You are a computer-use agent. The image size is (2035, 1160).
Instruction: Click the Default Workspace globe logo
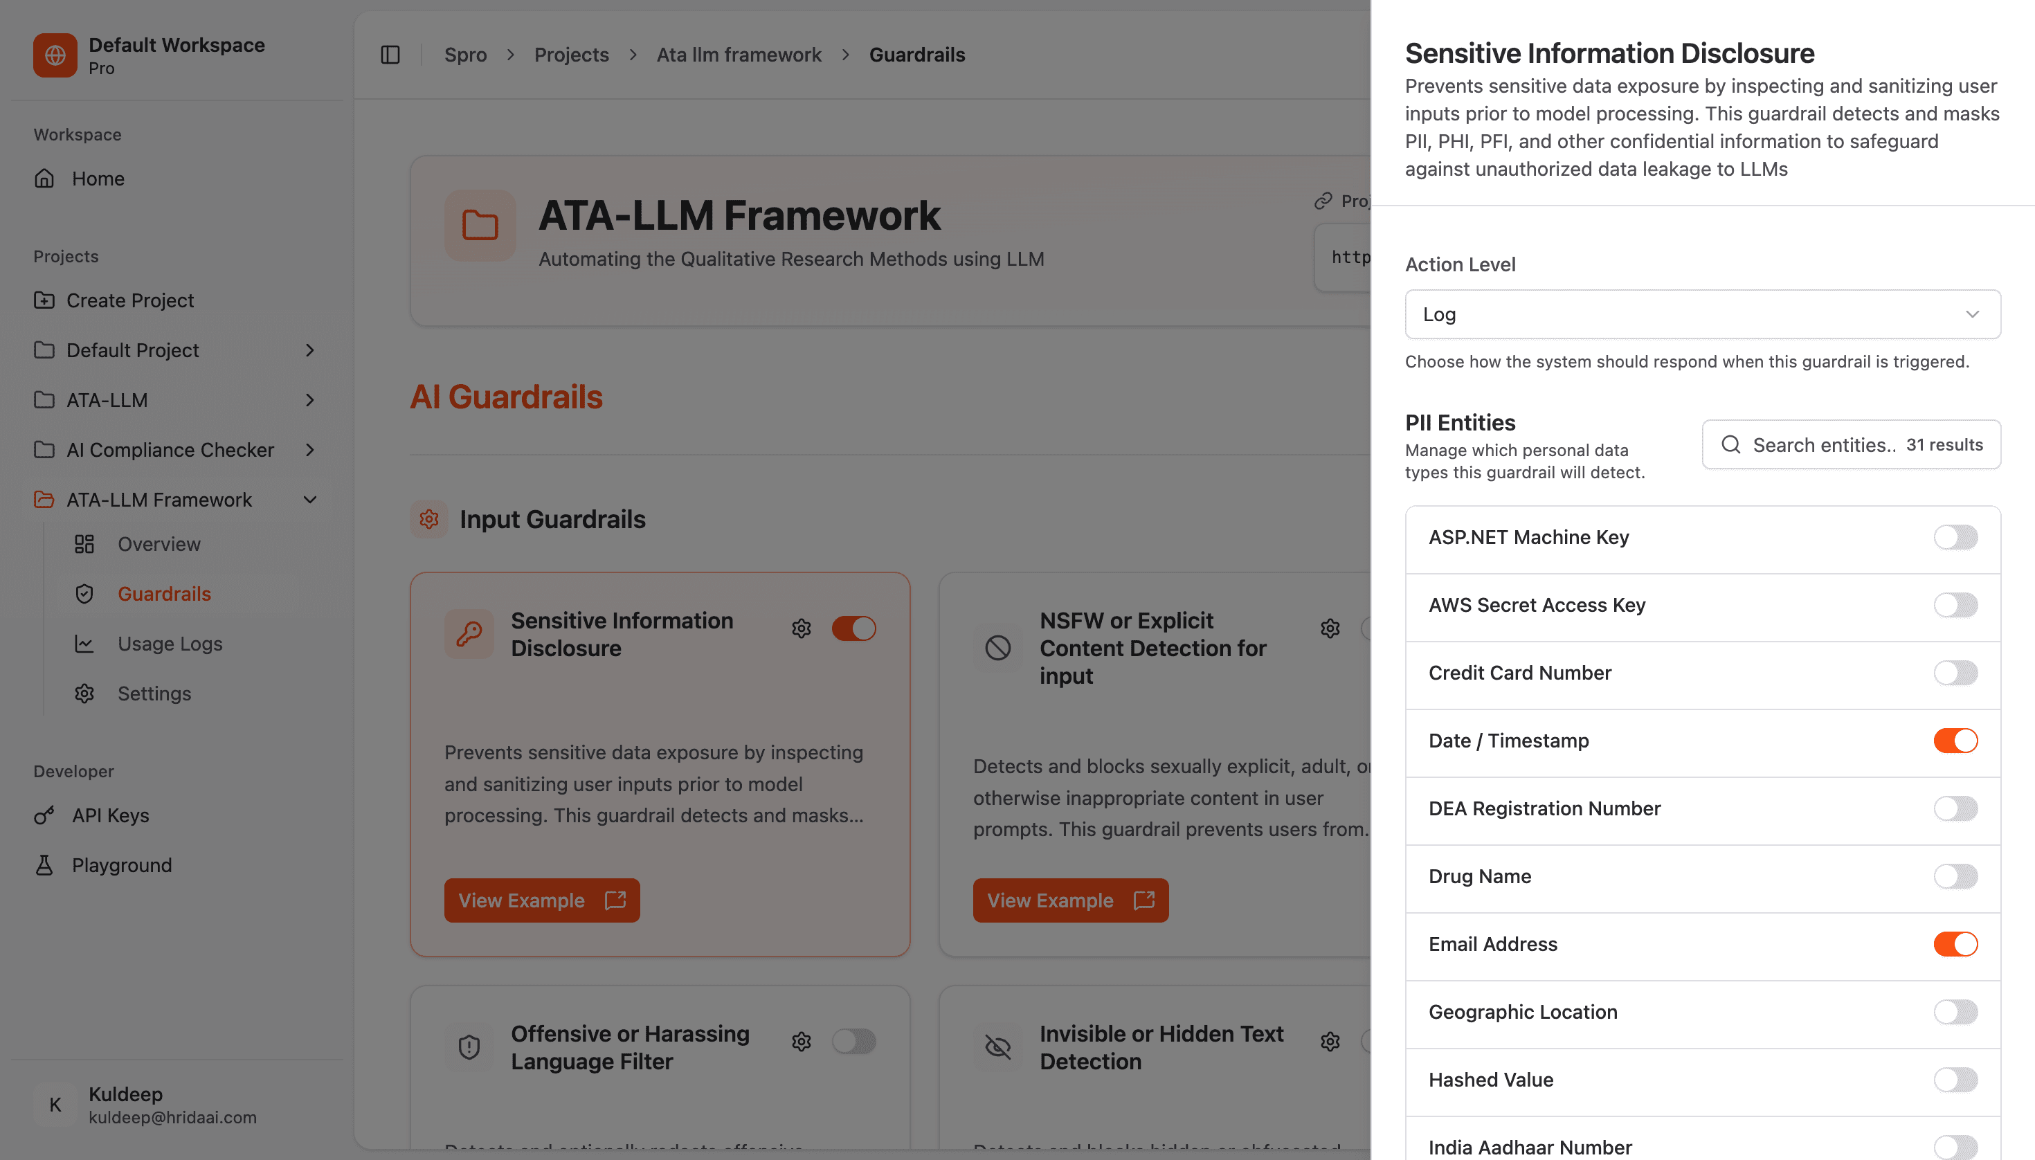point(55,55)
